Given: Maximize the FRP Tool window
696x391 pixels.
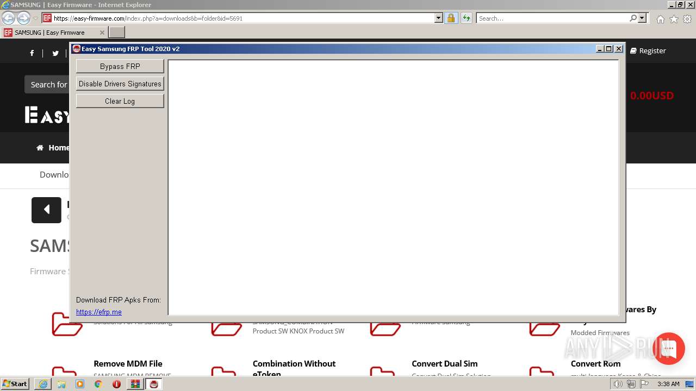Looking at the screenshot, I should (x=609, y=48).
